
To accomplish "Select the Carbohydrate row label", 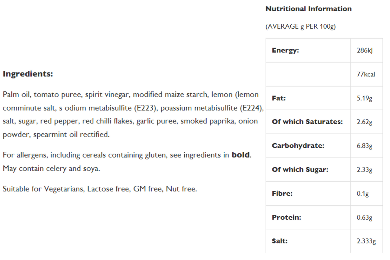I will pyautogui.click(x=298, y=146).
